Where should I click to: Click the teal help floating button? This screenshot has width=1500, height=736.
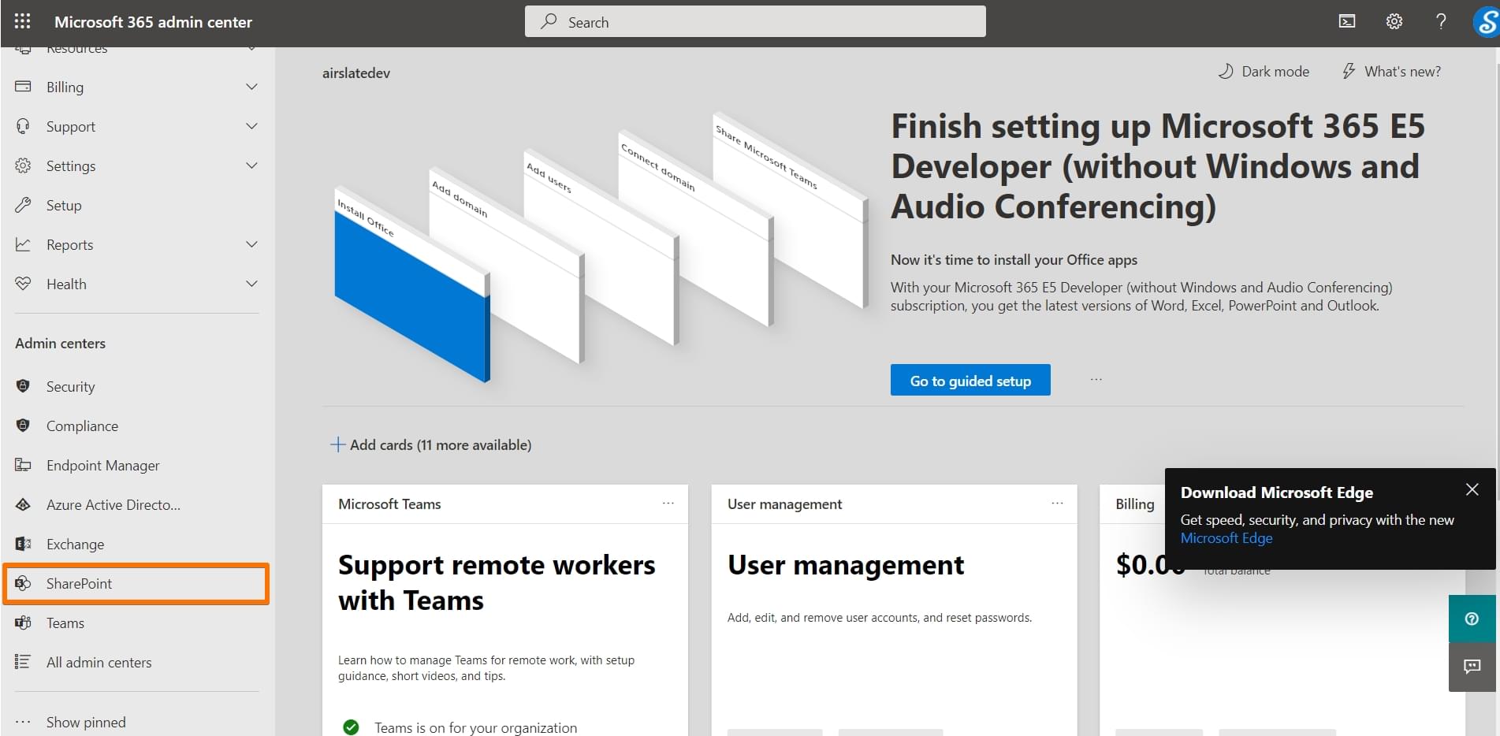[1472, 619]
